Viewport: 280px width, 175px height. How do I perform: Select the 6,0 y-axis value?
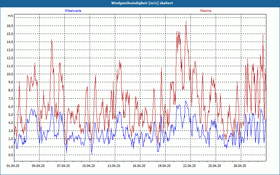pyautogui.click(x=11, y=106)
